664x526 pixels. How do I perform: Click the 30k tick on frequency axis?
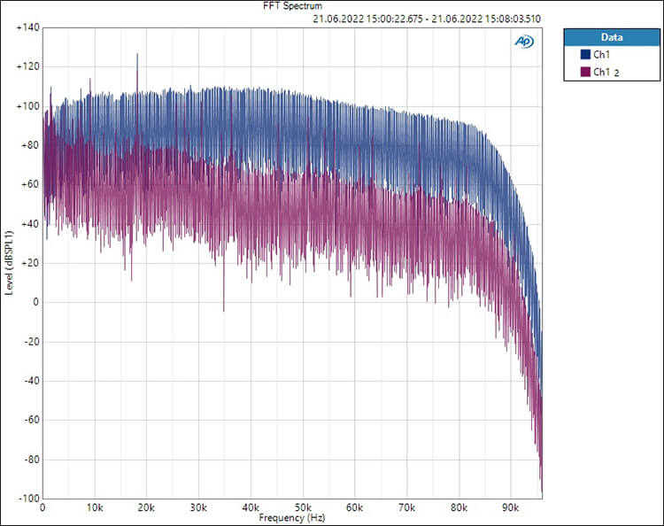pos(198,507)
